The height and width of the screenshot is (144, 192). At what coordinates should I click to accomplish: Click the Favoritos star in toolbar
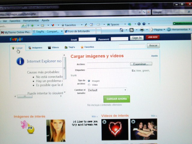(63, 25)
